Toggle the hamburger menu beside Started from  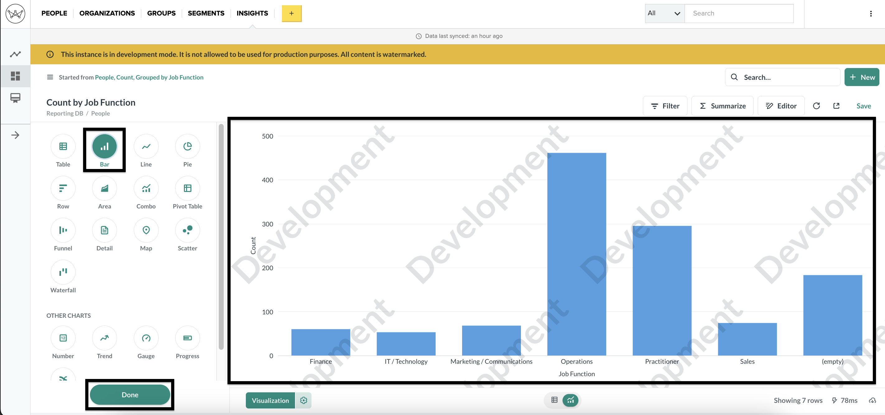50,77
